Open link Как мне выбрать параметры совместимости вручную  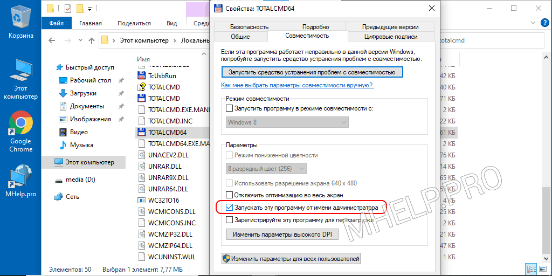[x=297, y=85]
